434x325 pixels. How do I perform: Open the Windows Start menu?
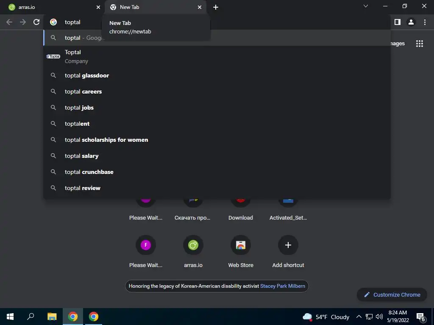pos(10,317)
